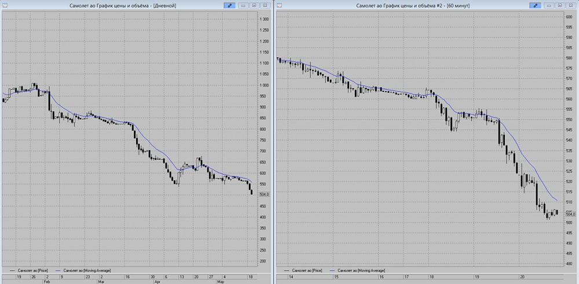Maximize the 60-minute chart window
The image size is (579, 284).
tap(560, 6)
